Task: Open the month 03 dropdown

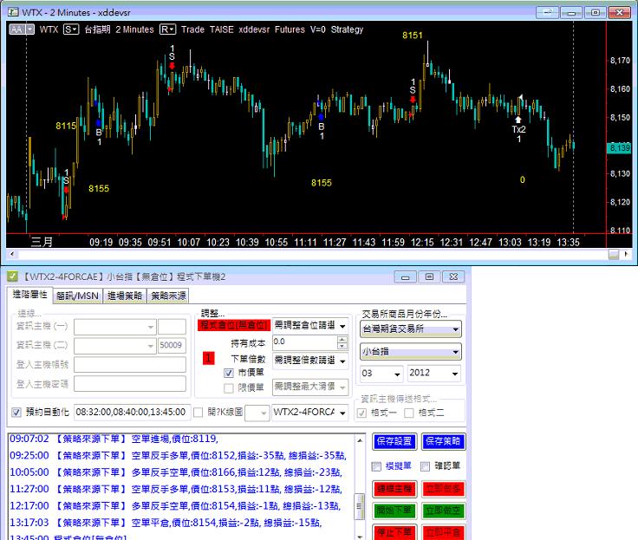Action: 381,374
